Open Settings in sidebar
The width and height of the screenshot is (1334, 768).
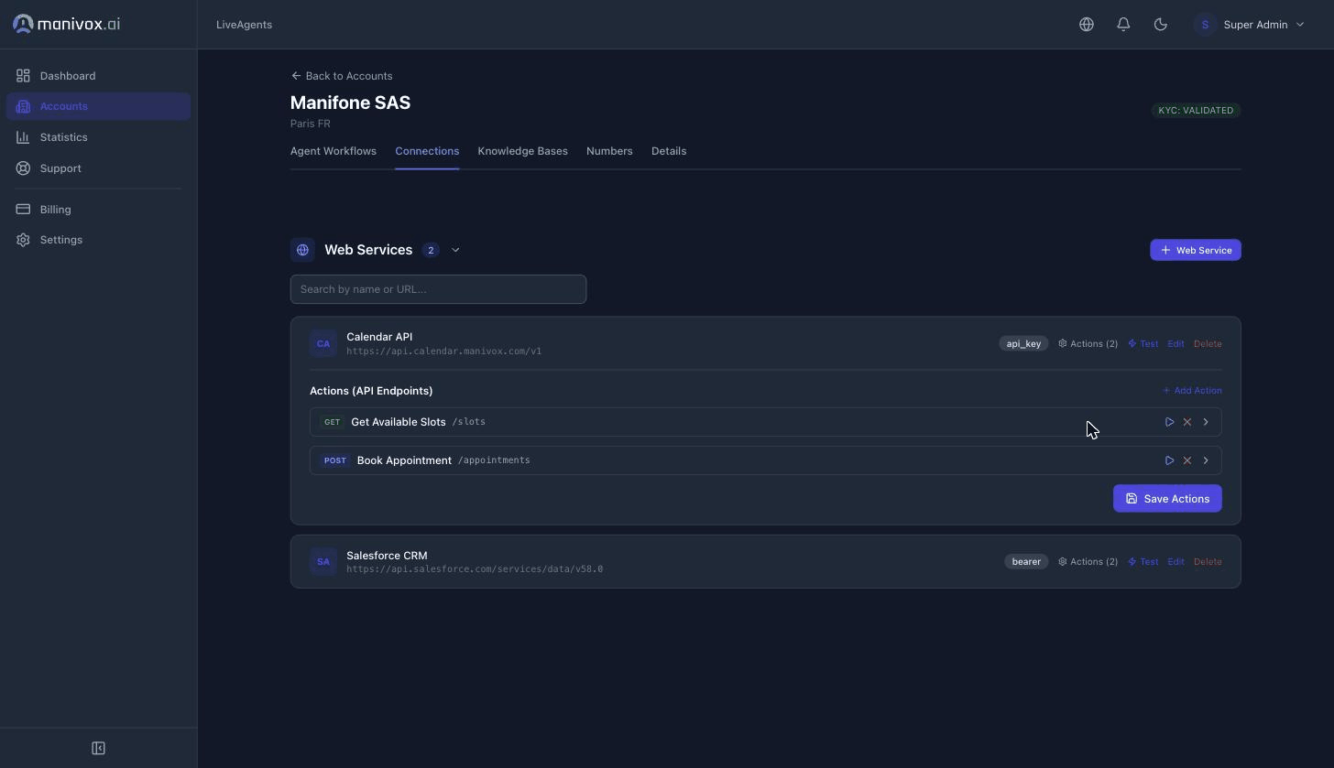pyautogui.click(x=98, y=240)
